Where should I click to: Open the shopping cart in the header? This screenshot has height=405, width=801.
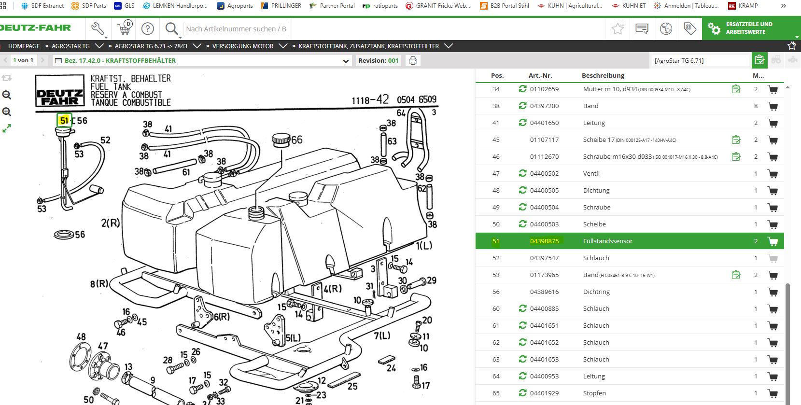click(125, 28)
